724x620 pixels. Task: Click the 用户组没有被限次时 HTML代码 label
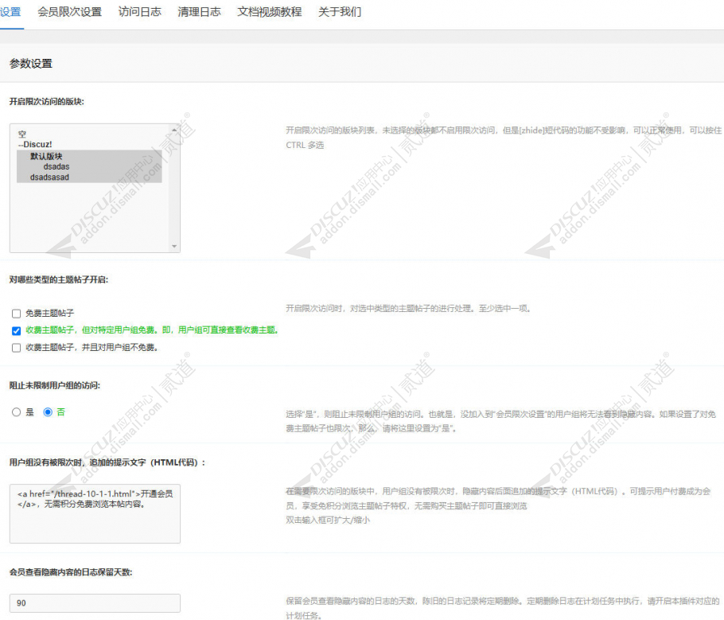pos(107,462)
